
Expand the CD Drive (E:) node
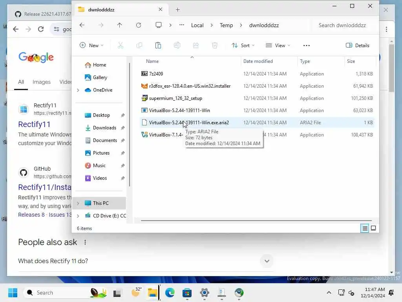(x=78, y=216)
